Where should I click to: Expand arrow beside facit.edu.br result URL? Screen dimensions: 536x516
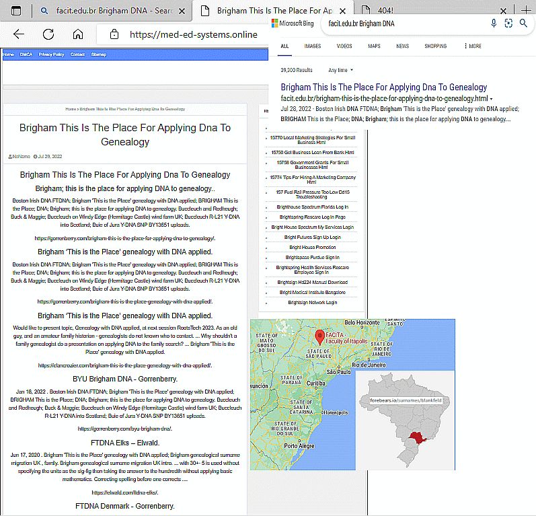pos(491,99)
